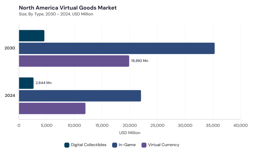Click the 2024 y-axis category label
The width and height of the screenshot is (275, 154).
[10, 95]
